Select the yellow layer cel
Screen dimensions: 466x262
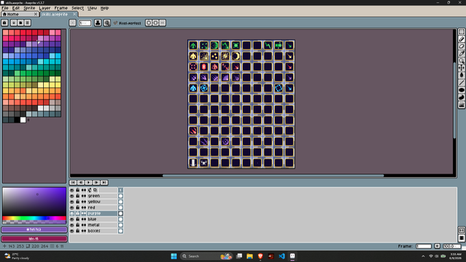click(121, 202)
